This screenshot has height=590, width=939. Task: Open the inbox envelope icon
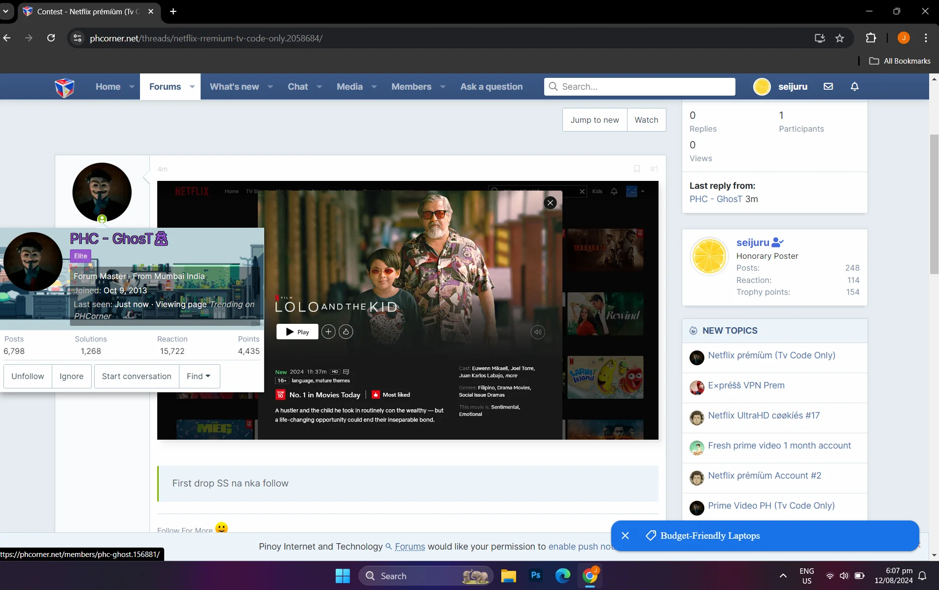828,86
